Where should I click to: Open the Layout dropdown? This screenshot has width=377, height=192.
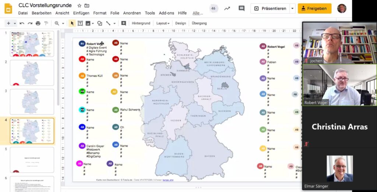(163, 23)
